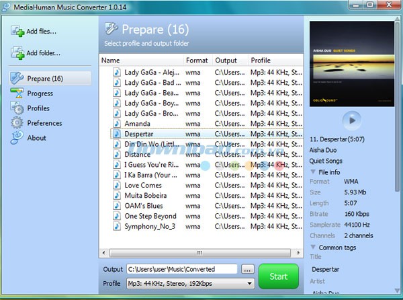The image size is (403, 300).
Task: Select the One Step Beyond track name
Action: (150, 216)
